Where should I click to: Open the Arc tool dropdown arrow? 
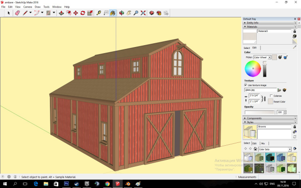coord(42,13)
